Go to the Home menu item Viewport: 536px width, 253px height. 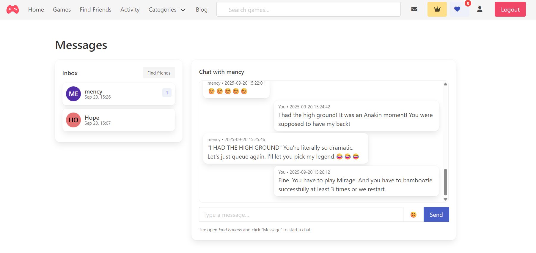tap(36, 10)
